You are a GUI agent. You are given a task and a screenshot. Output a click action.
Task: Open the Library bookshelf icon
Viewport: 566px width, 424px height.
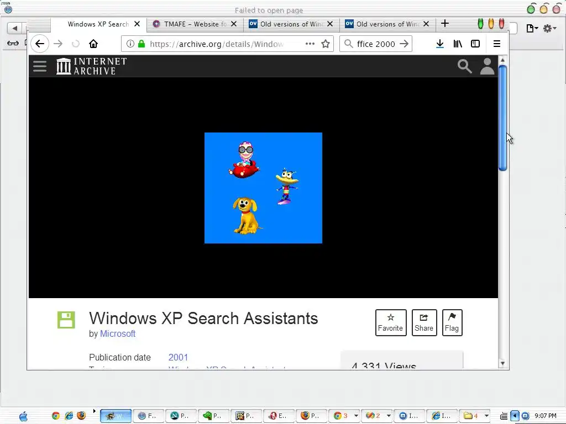click(x=458, y=44)
